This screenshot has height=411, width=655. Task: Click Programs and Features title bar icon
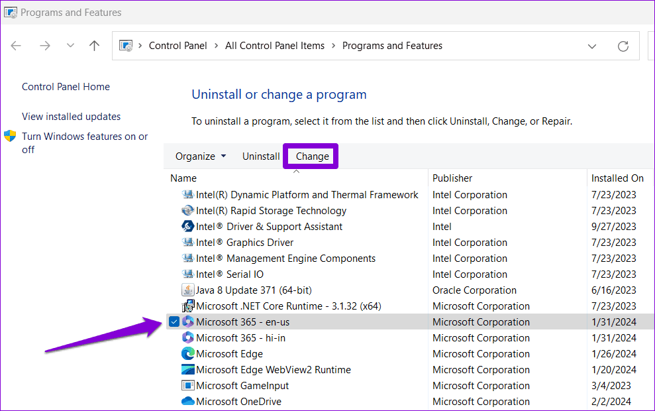[11, 13]
